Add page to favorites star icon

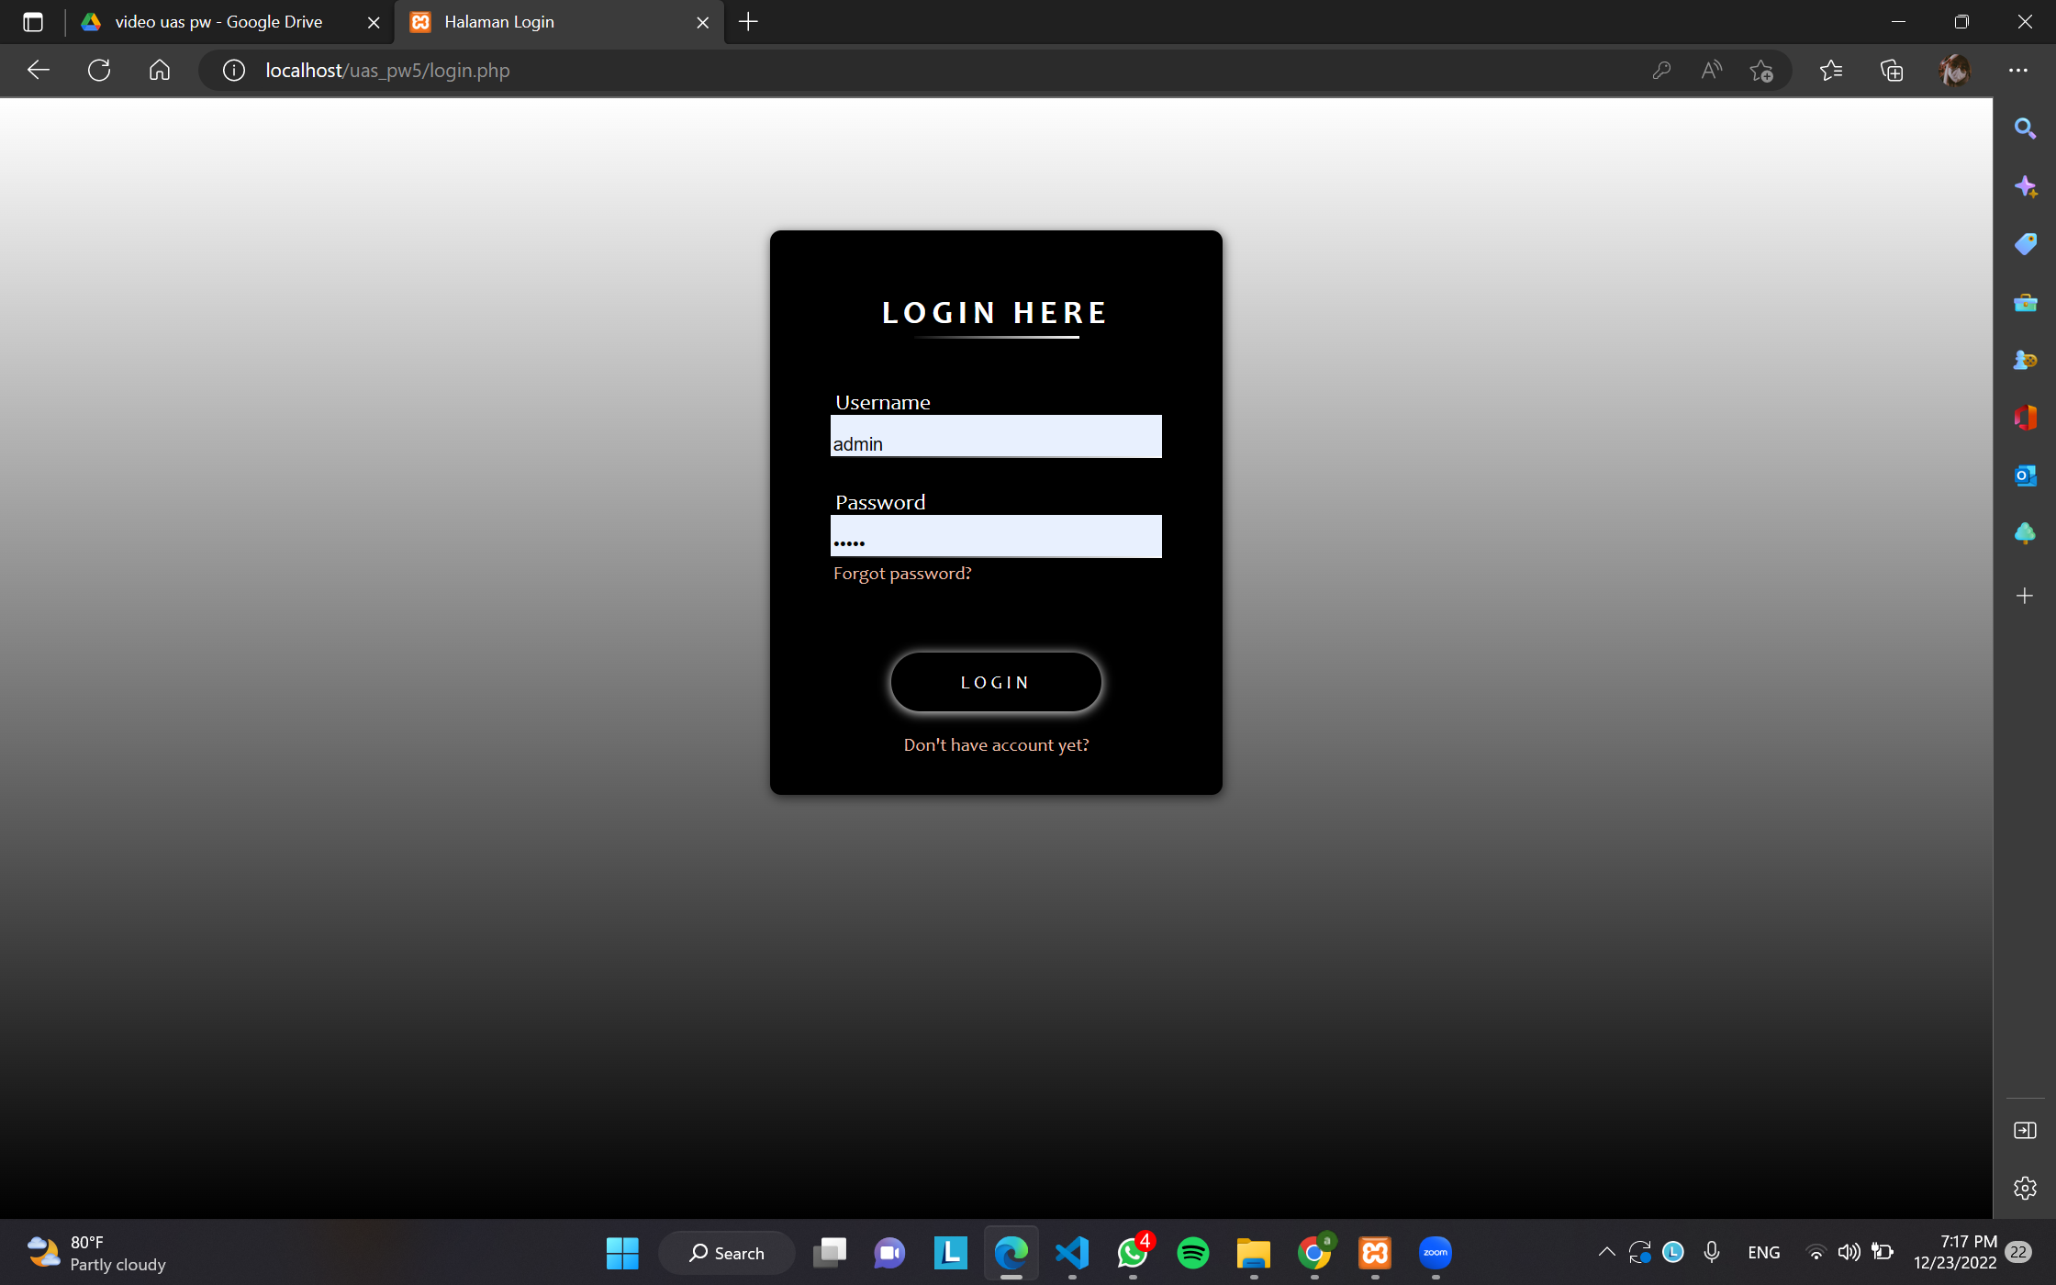(1760, 71)
